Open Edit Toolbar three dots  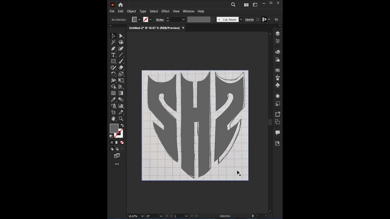pyautogui.click(x=117, y=164)
